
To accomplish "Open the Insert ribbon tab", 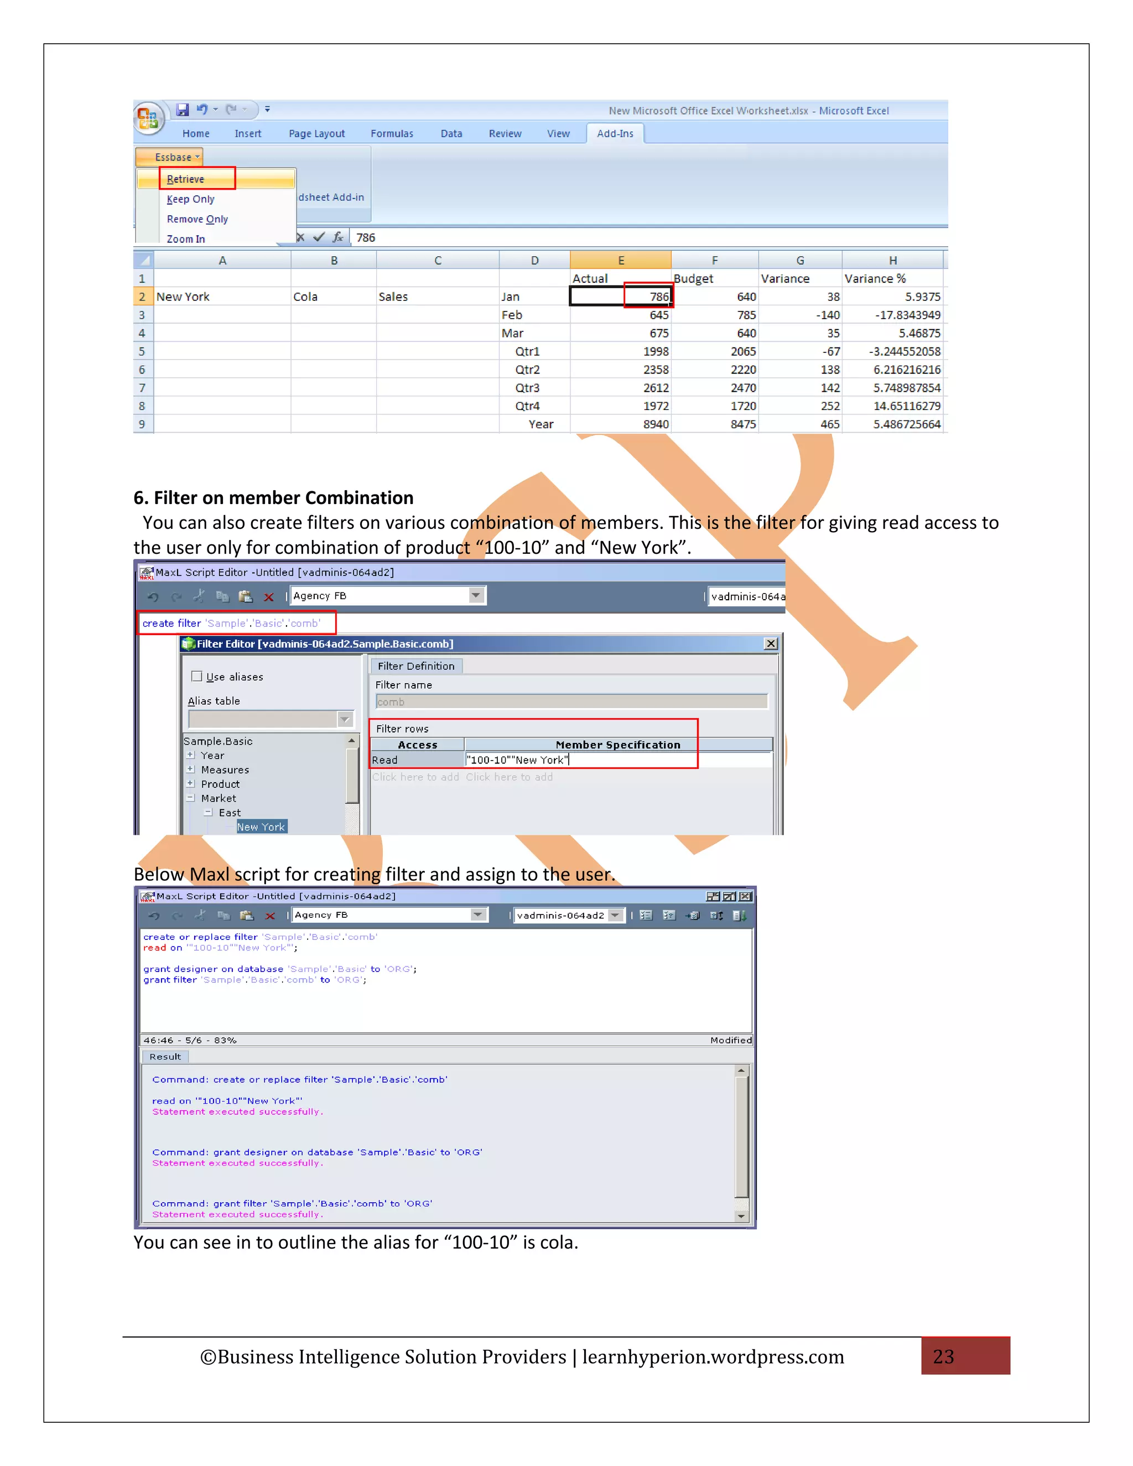I will point(248,133).
